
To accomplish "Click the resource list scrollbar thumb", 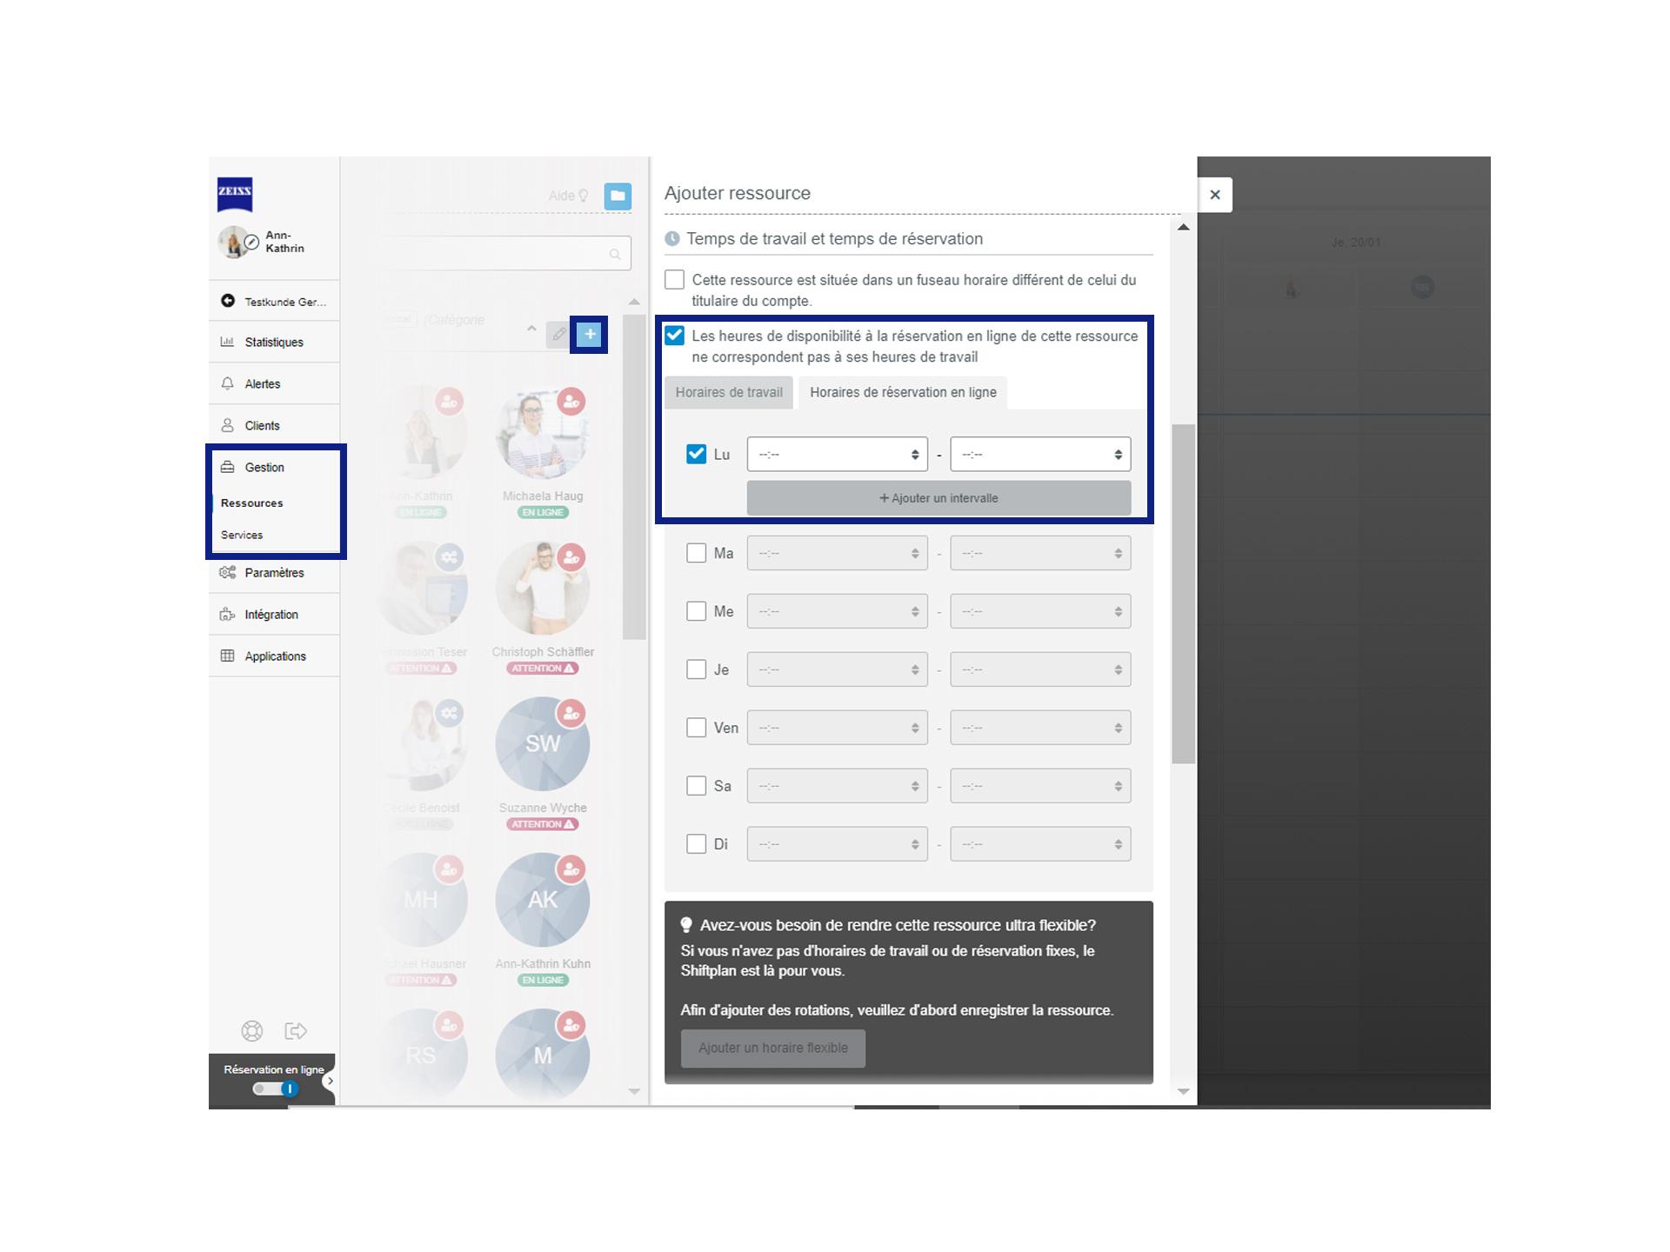I will 634,476.
